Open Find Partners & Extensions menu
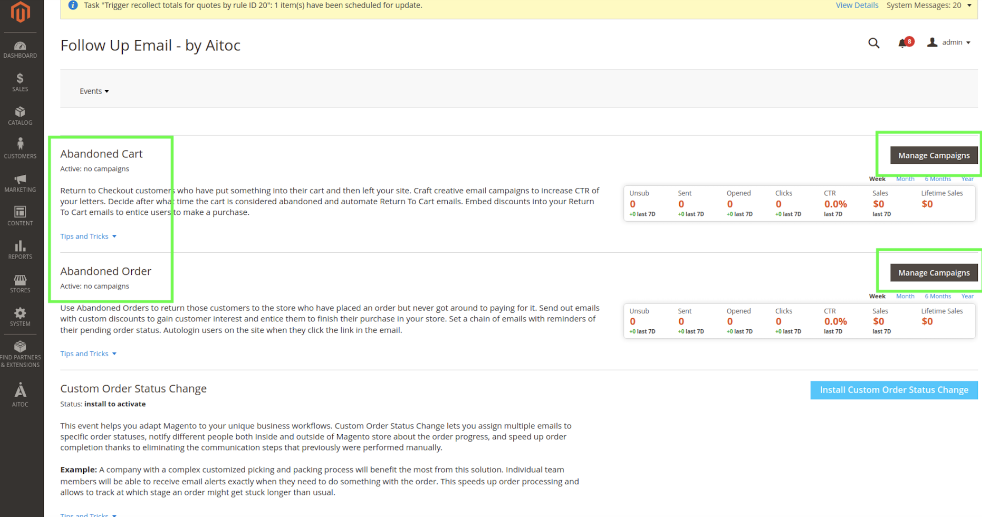The image size is (982, 517). [x=20, y=354]
